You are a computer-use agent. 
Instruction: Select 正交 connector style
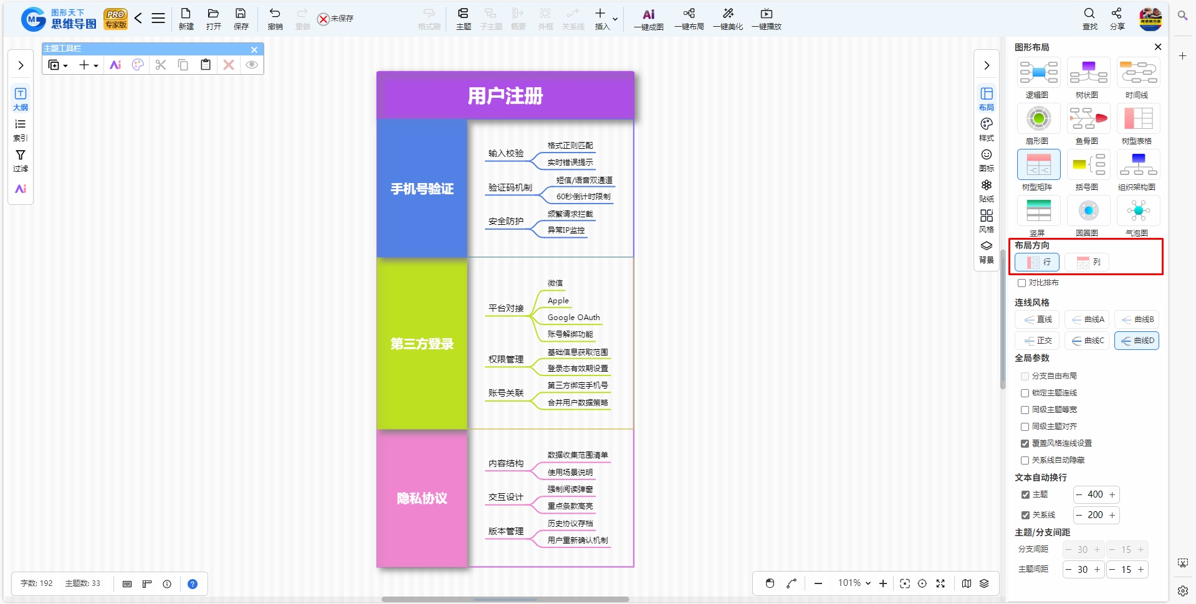[1037, 341]
